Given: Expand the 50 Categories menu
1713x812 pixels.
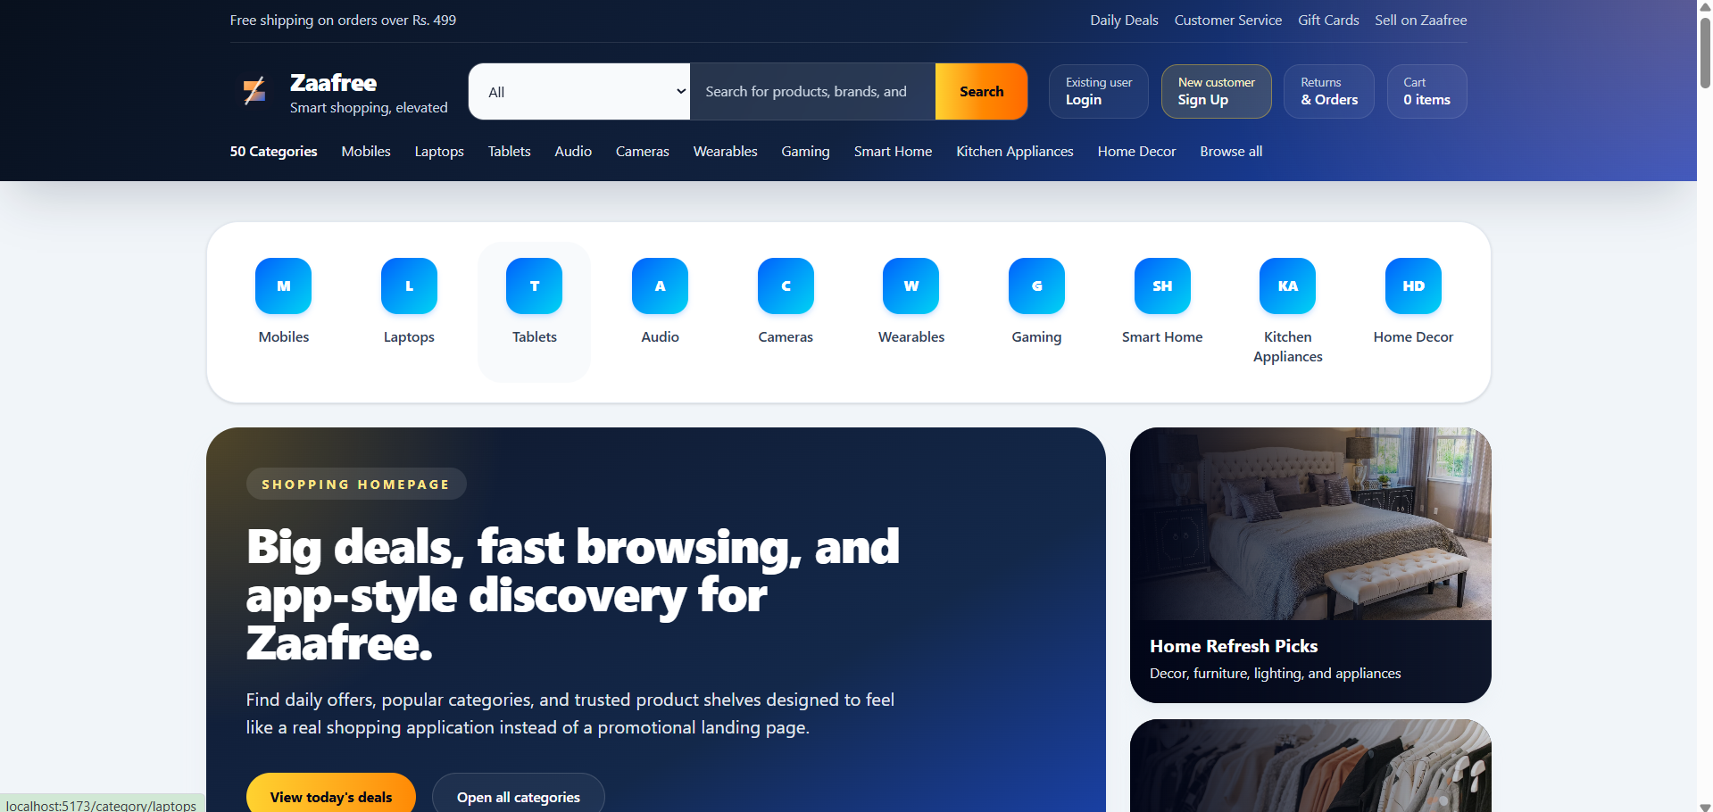Looking at the screenshot, I should pos(273,152).
